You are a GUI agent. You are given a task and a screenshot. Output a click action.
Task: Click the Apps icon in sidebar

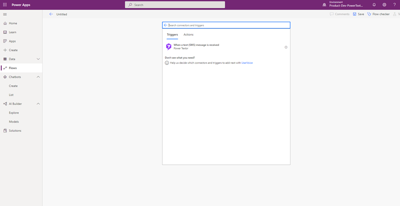pyautogui.click(x=5, y=41)
